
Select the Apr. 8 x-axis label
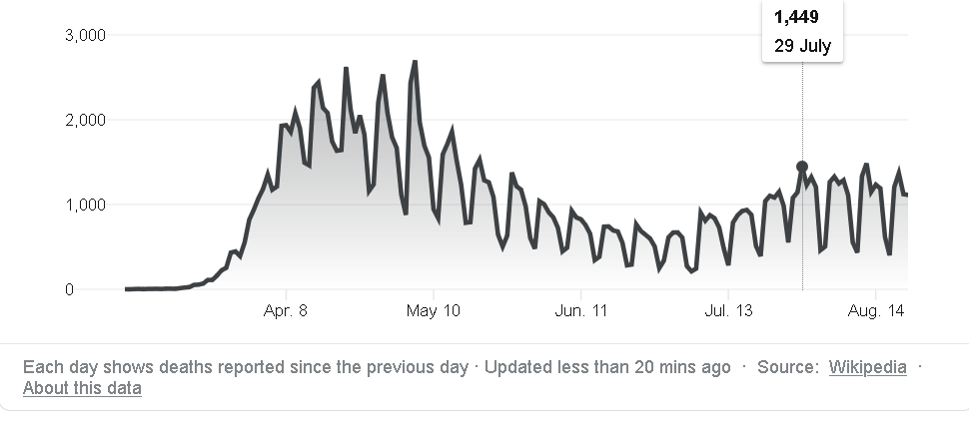286,310
